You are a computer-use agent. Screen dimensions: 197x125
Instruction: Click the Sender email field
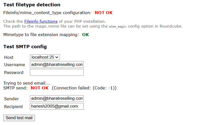click(x=57, y=98)
